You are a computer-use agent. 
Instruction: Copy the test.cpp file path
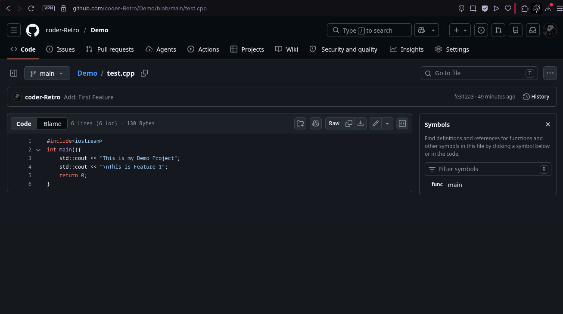(144, 73)
